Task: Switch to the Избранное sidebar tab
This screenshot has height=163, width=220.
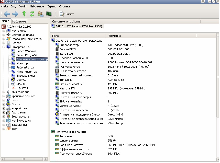Action: tap(19, 21)
